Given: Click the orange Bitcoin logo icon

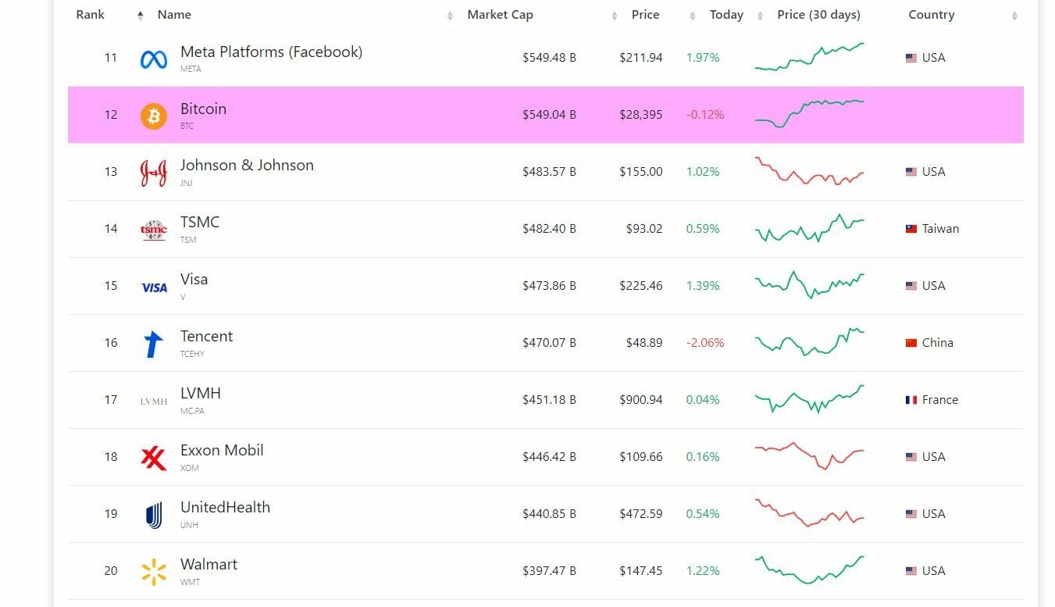Looking at the screenshot, I should click(153, 116).
